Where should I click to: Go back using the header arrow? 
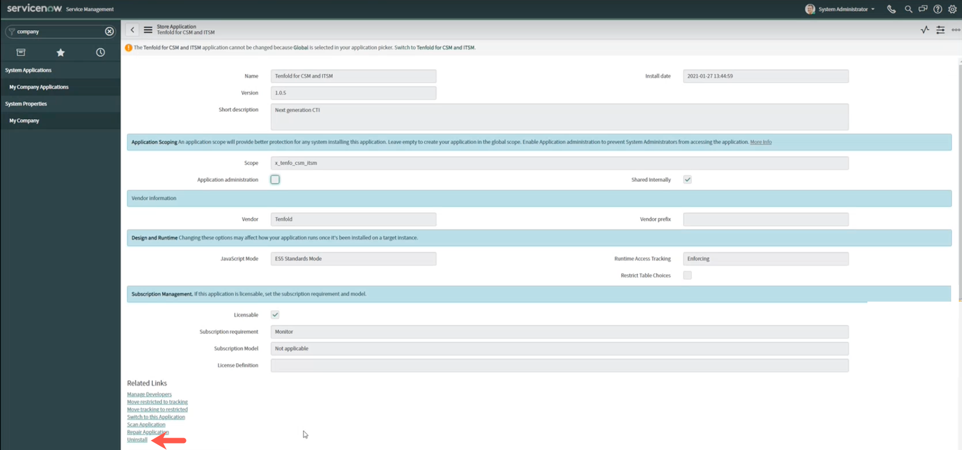[132, 30]
